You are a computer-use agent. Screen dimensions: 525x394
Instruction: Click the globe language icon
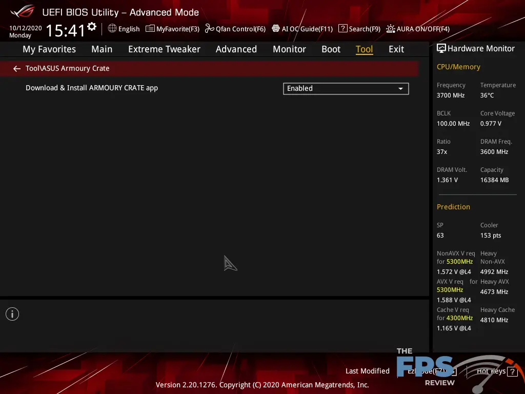112,29
